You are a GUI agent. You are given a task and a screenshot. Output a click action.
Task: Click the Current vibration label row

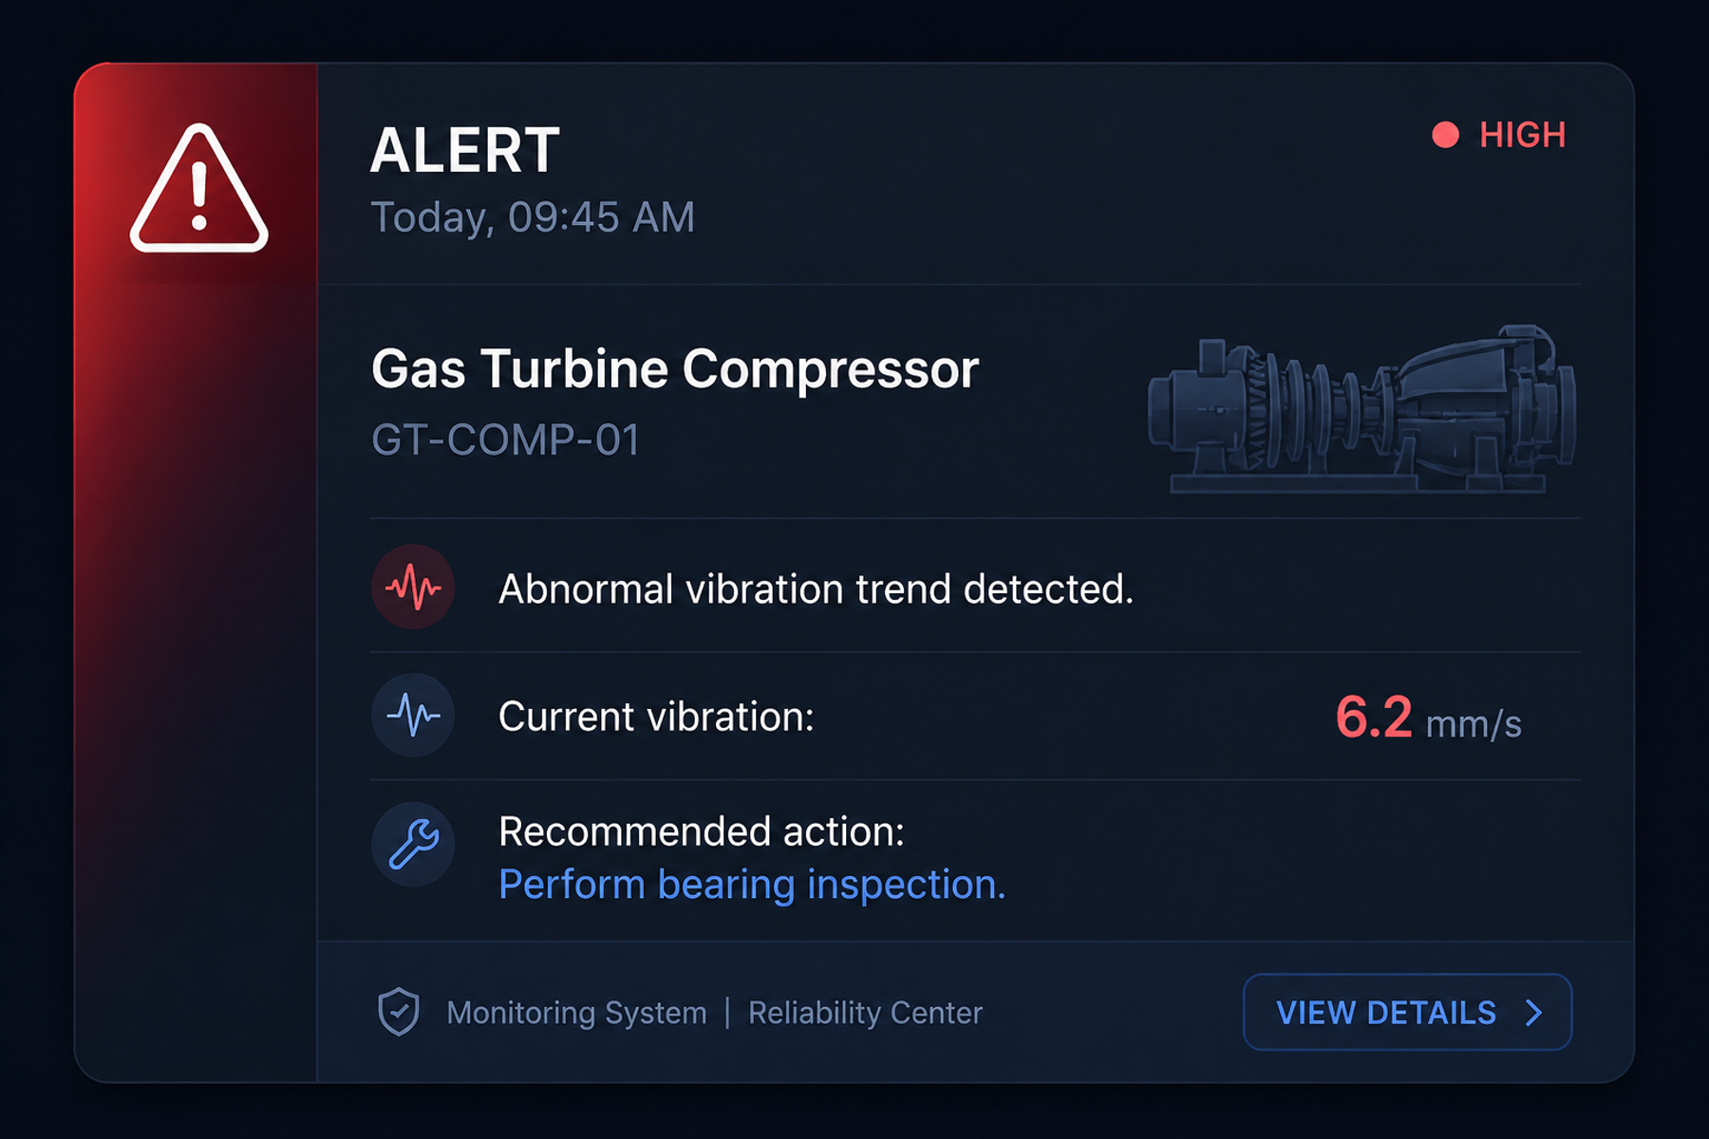tap(975, 716)
